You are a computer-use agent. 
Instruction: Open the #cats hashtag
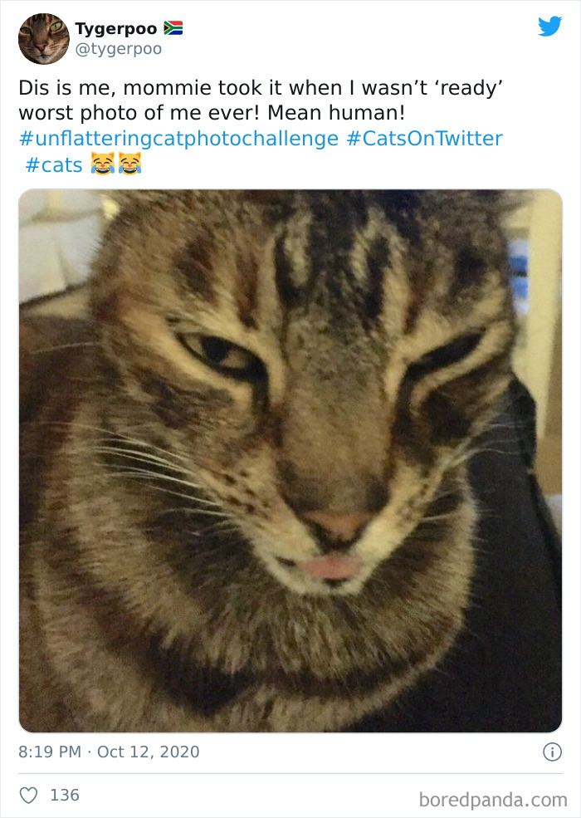click(x=54, y=165)
